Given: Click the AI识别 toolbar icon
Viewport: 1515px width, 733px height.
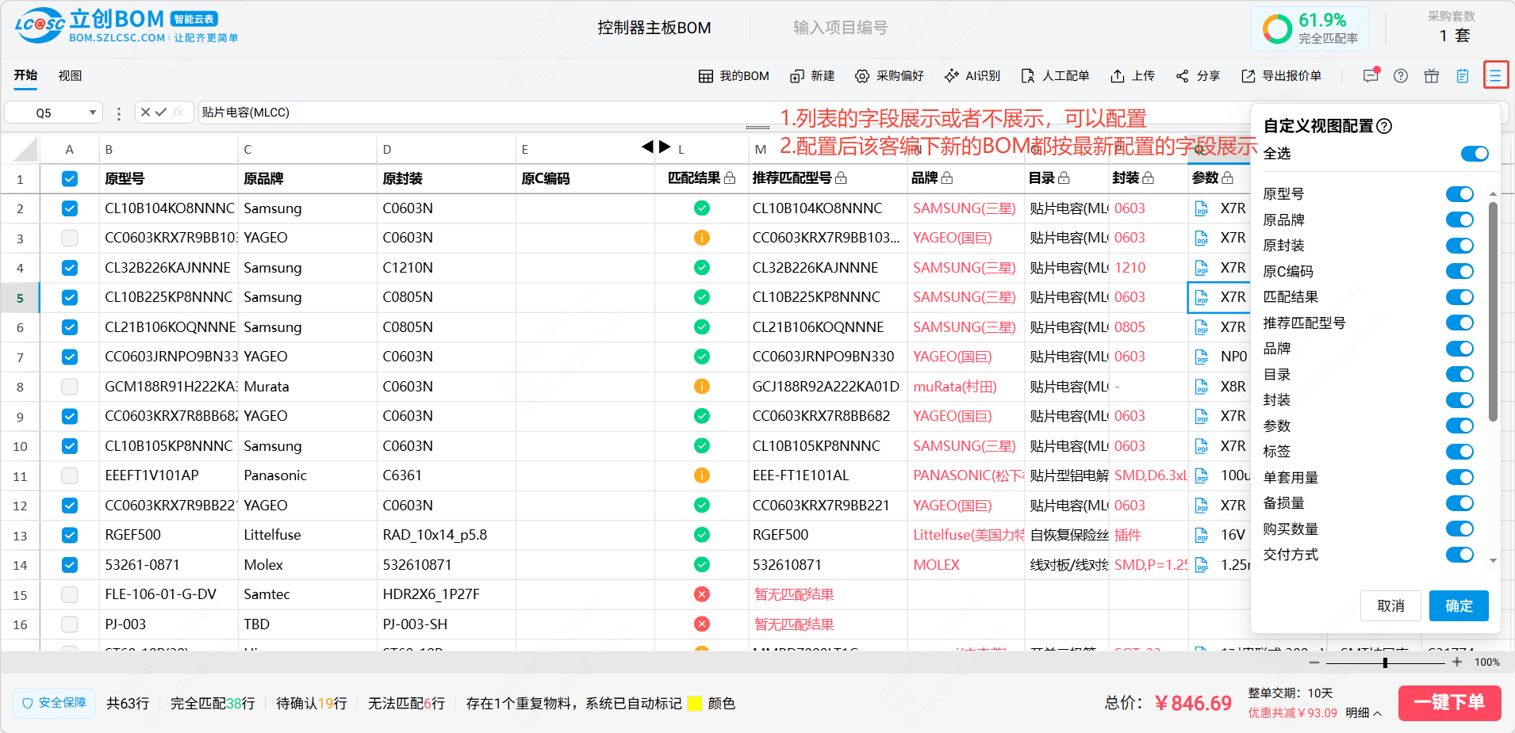Looking at the screenshot, I should coord(951,76).
